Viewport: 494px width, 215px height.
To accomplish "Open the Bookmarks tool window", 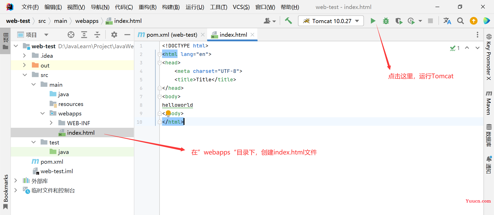I will point(5,192).
